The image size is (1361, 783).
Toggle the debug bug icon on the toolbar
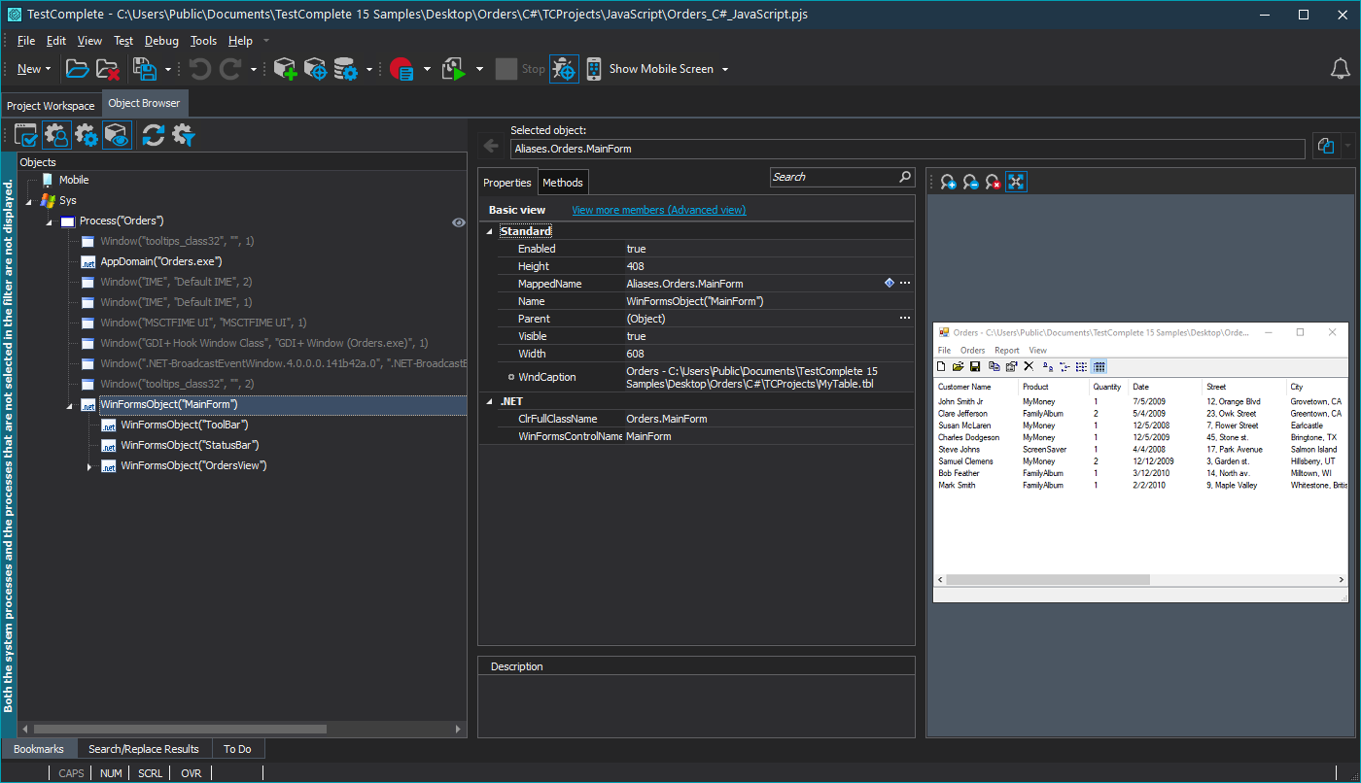point(564,68)
